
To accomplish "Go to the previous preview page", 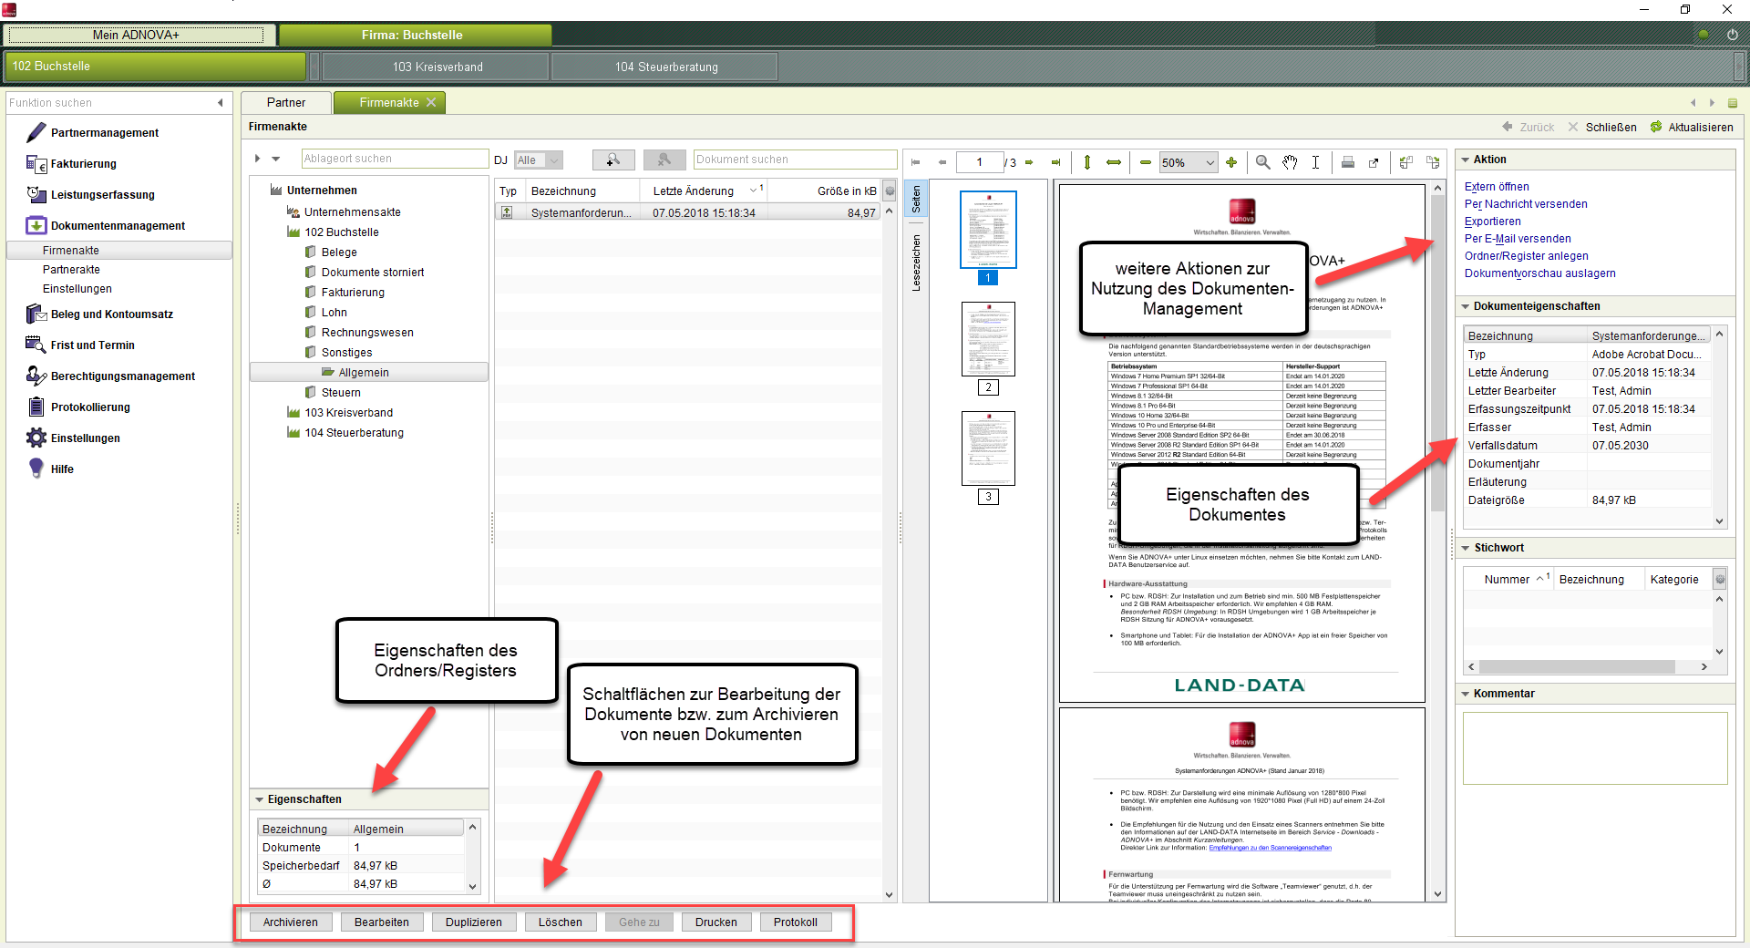I will point(942,162).
